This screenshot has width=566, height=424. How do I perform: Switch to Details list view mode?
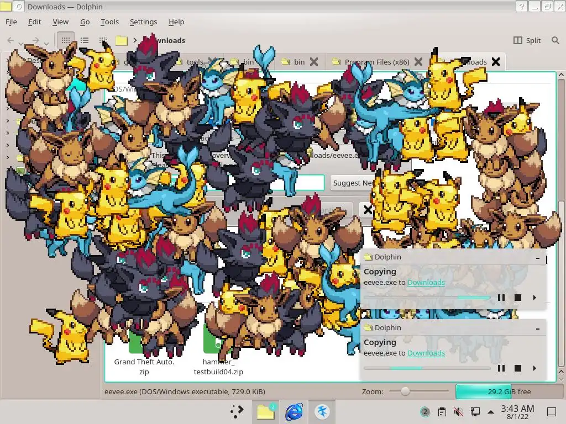click(85, 40)
